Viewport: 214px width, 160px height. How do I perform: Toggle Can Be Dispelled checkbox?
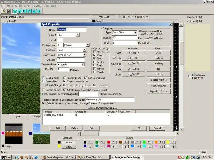point(86,78)
